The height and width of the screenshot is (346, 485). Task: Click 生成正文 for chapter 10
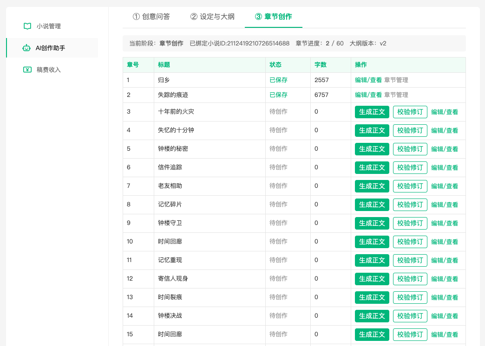[x=372, y=242]
